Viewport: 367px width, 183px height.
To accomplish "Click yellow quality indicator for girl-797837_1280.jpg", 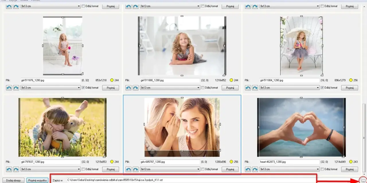I will coord(112,162).
